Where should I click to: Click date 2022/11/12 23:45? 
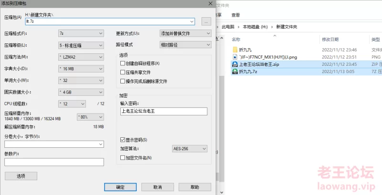340,64
